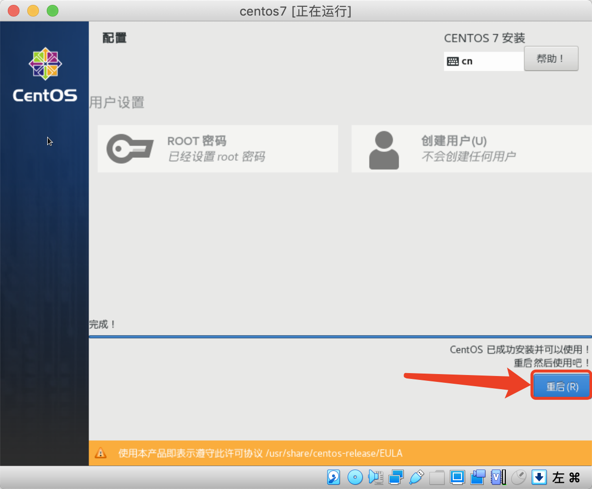Click the Reboot 重启(R) button
The height and width of the screenshot is (489, 592).
(562, 386)
